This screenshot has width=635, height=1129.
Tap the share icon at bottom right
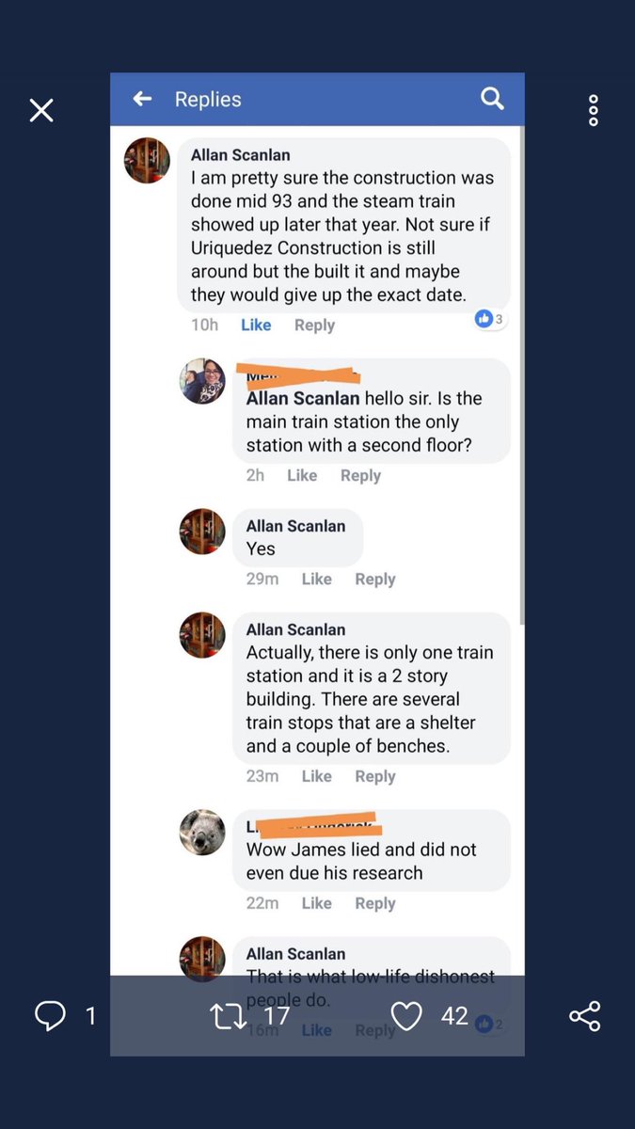(585, 1016)
